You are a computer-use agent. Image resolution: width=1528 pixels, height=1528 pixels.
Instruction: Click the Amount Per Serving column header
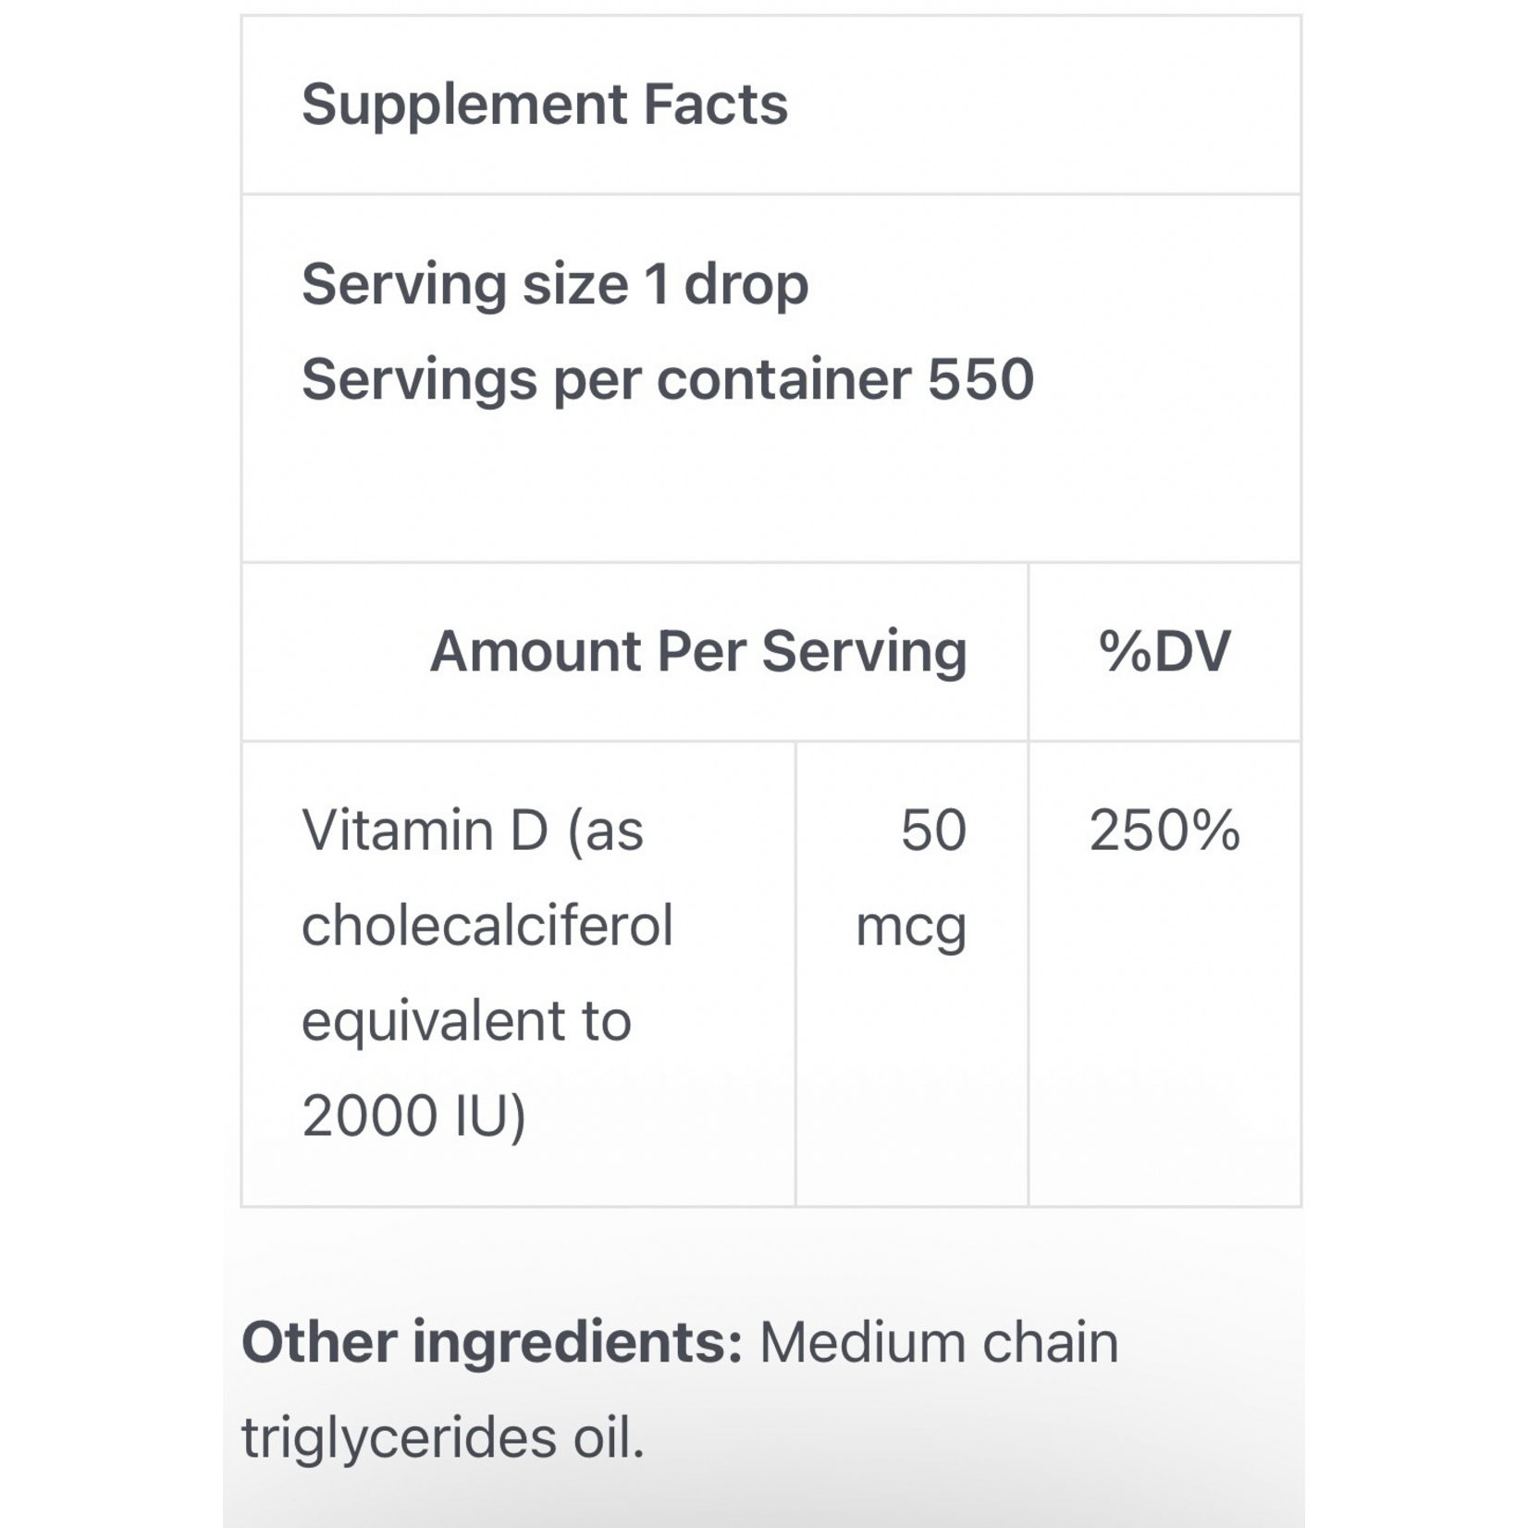coord(697,651)
